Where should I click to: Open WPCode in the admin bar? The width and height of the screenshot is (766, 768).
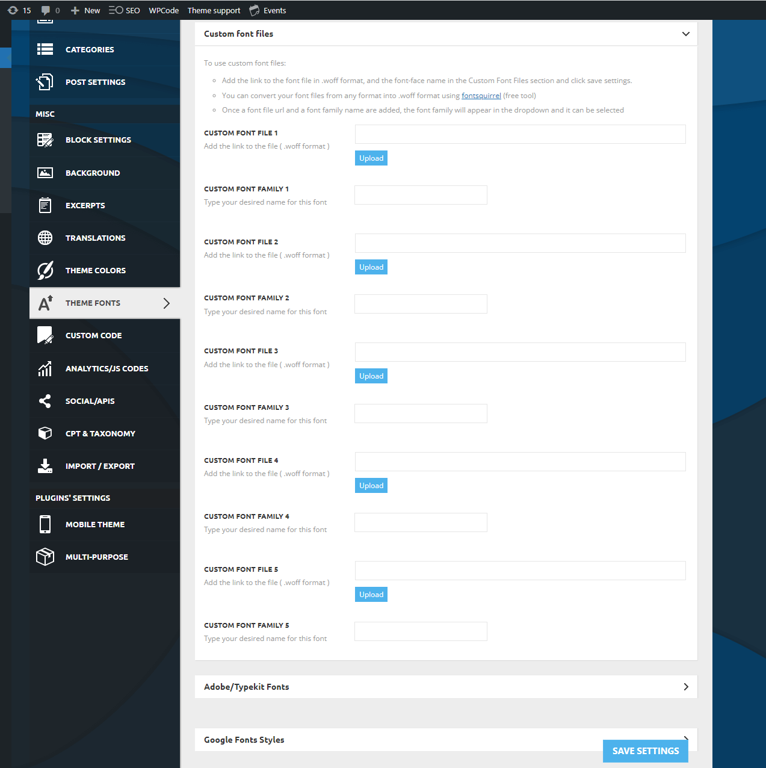164,10
